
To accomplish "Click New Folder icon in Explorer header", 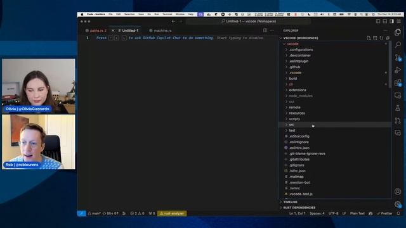I will pos(375,38).
